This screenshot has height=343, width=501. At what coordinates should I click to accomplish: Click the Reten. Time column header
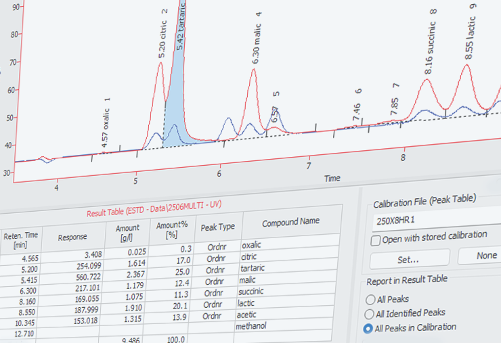pyautogui.click(x=20, y=240)
